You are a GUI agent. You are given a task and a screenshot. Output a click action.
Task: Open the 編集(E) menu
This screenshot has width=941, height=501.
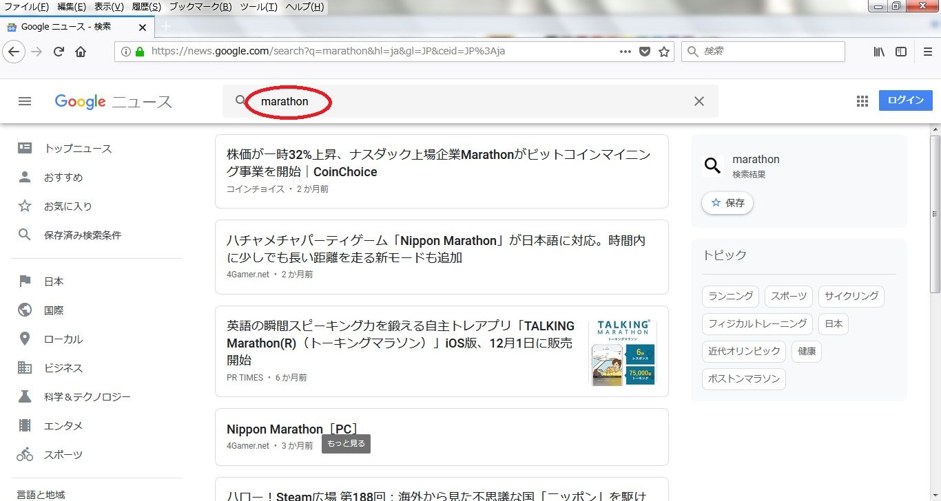coord(72,7)
